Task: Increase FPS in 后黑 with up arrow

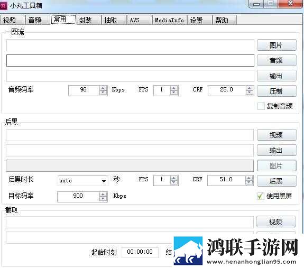Action: click(x=174, y=178)
